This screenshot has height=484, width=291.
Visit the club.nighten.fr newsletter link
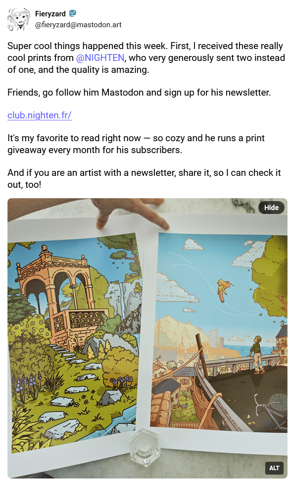tap(40, 115)
